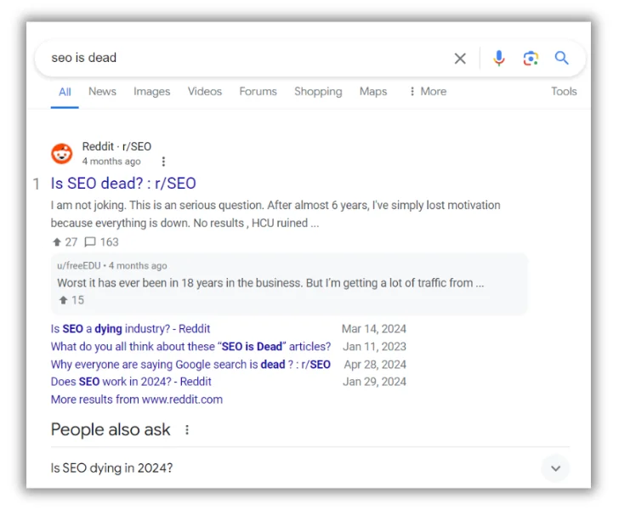Click the u/freeEDU comment snippet

(x=289, y=284)
